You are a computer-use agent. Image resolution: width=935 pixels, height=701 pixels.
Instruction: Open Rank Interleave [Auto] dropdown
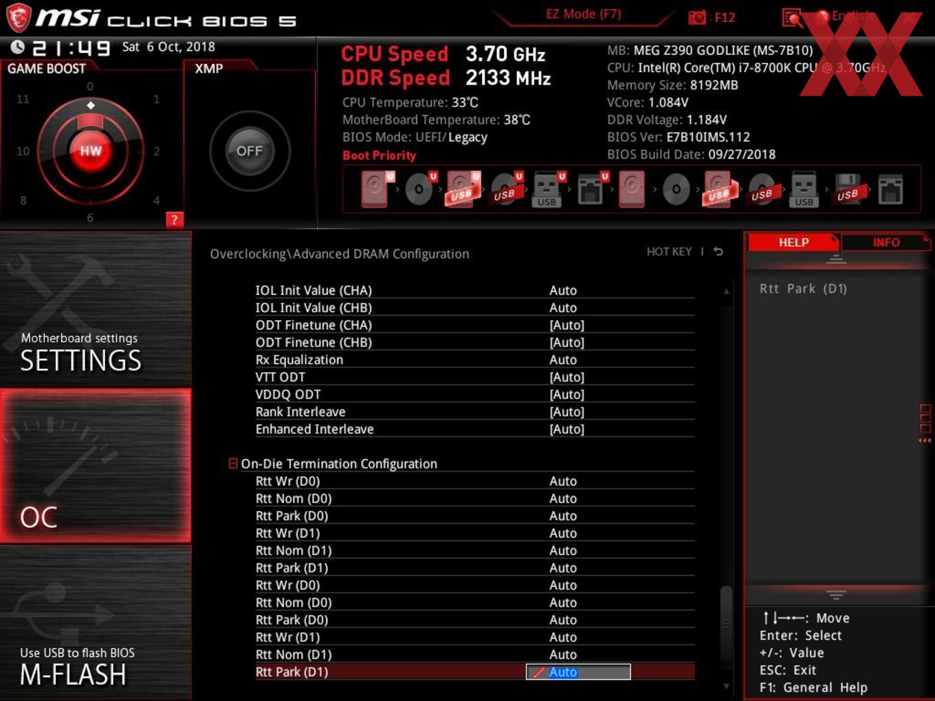566,412
